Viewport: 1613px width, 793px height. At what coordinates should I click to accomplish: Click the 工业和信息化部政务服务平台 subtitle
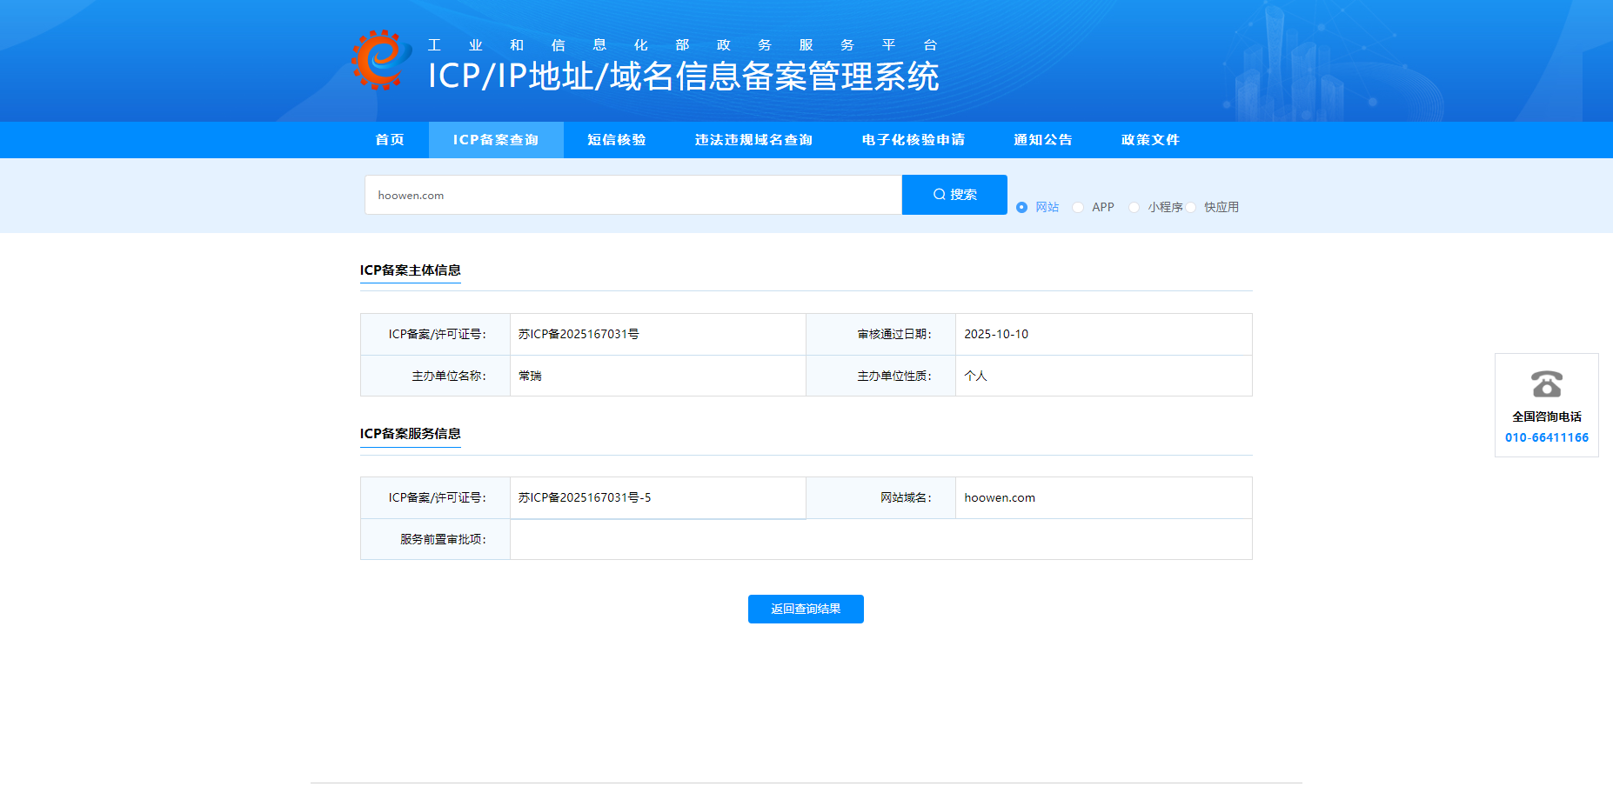pos(682,45)
